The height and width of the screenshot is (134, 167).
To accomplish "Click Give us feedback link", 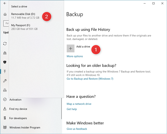I will (x=77, y=129).
